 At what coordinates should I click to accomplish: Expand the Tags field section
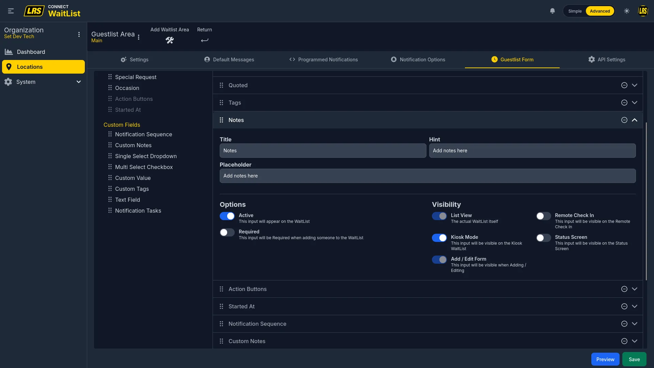635,103
